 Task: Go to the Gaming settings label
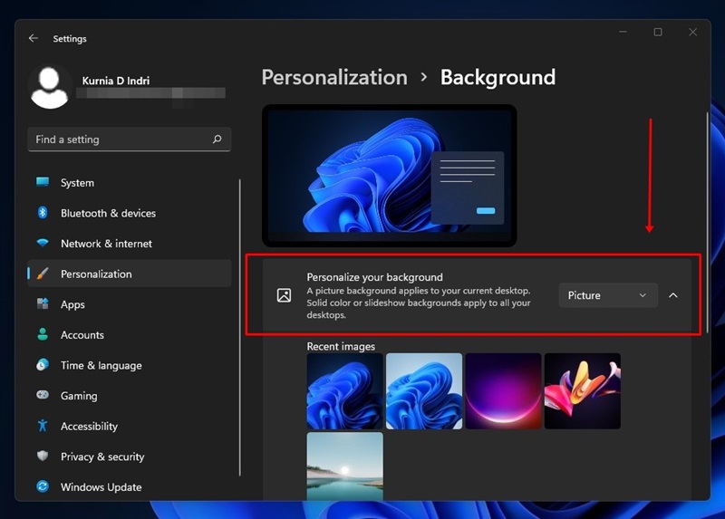(x=79, y=396)
